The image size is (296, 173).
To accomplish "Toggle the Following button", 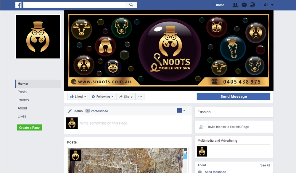I will (103, 96).
